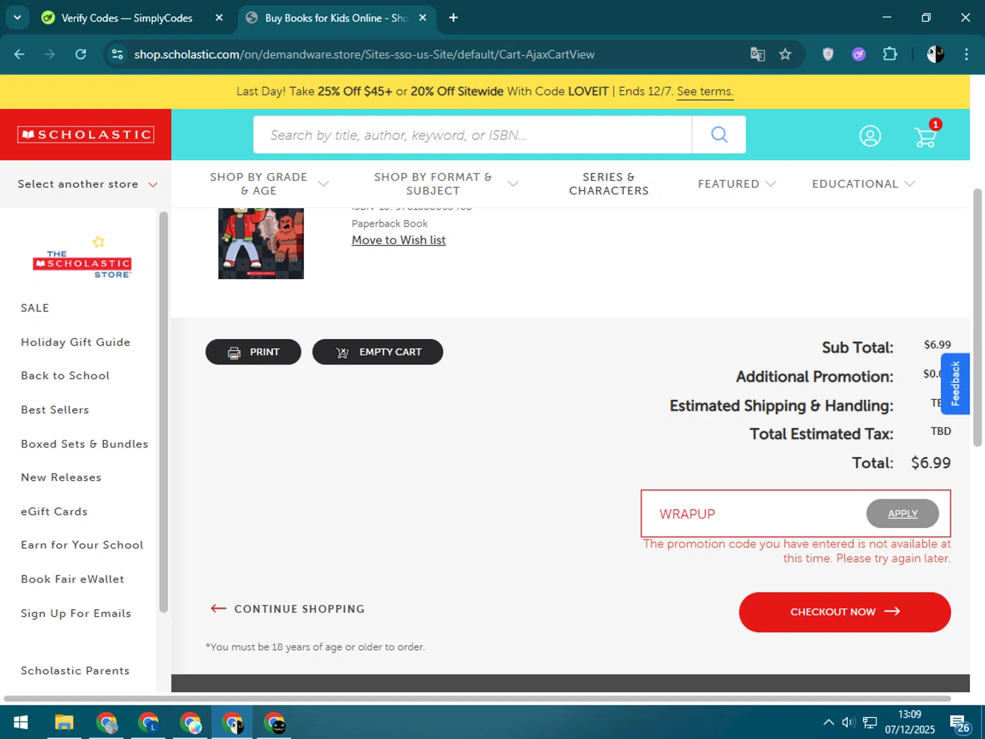Open Boxed Sets & Bundles
Screen dimensions: 985x739
point(84,444)
